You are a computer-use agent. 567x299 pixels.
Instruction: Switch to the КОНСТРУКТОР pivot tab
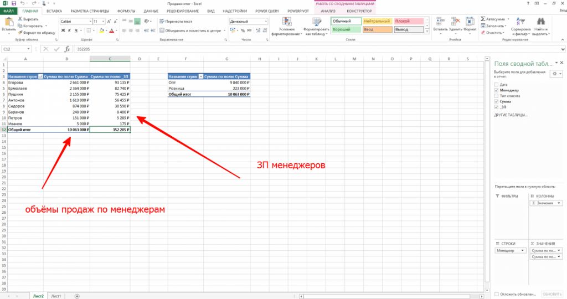coord(359,11)
